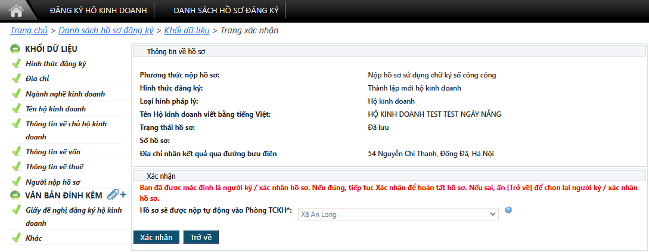Screen dimensions: 649x252
Task: Open Danh sách hồ sơ đăng ký breadcrumb
Action: click(106, 30)
